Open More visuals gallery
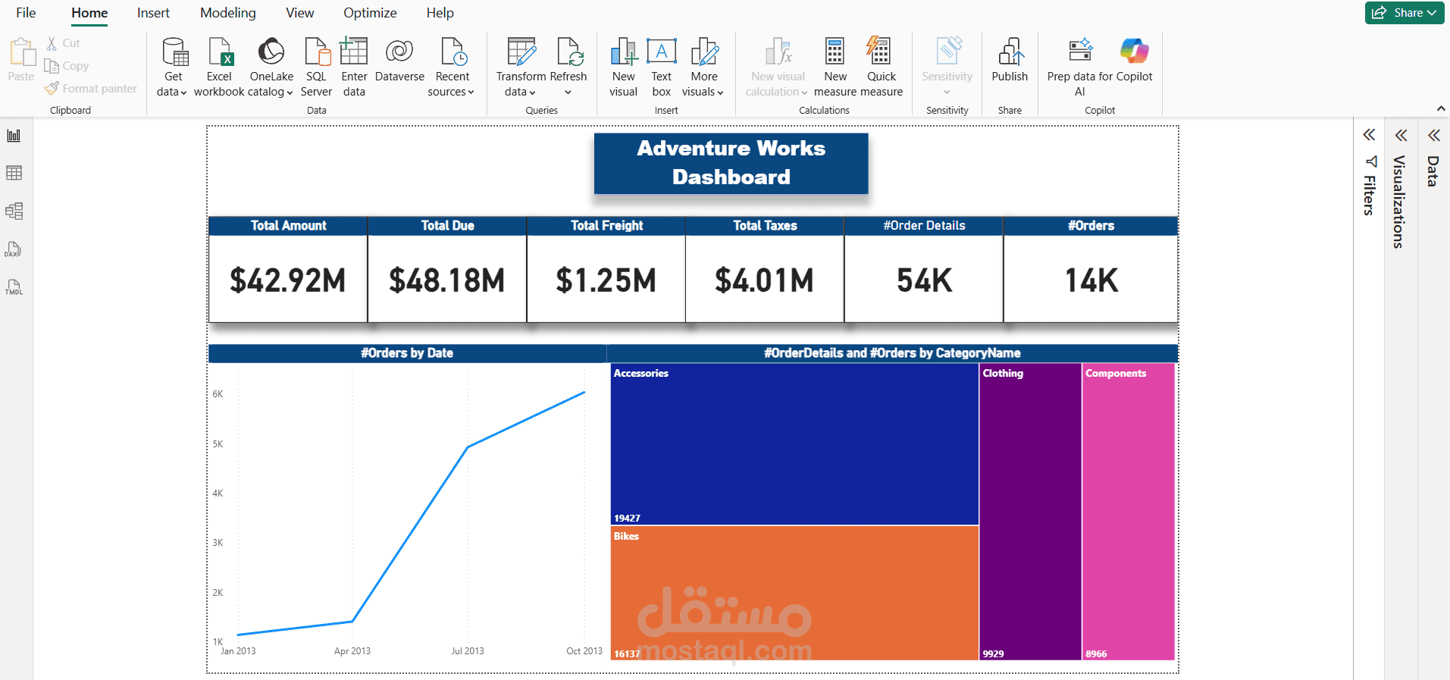Image resolution: width=1450 pixels, height=680 pixels. [703, 67]
